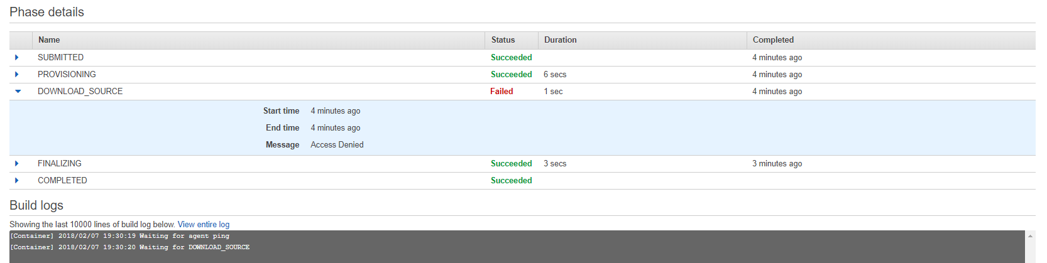
Task: Click the Duration column header
Action: [x=560, y=40]
